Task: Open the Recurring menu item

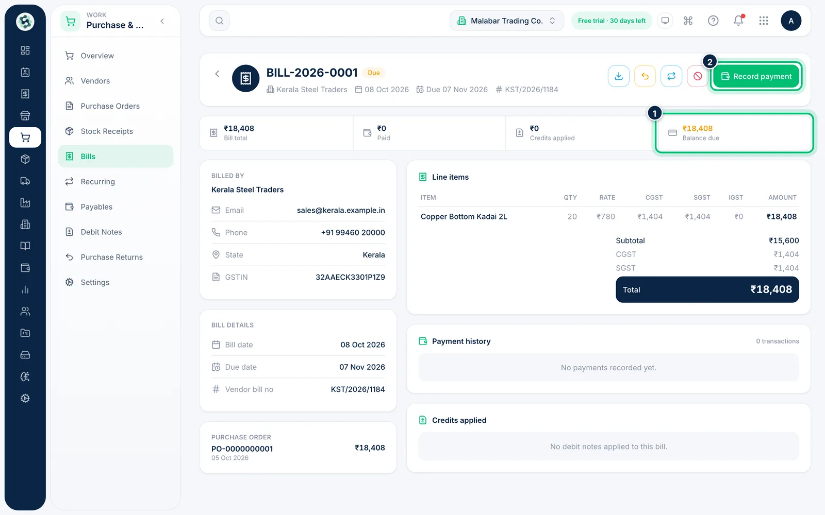Action: click(115, 181)
